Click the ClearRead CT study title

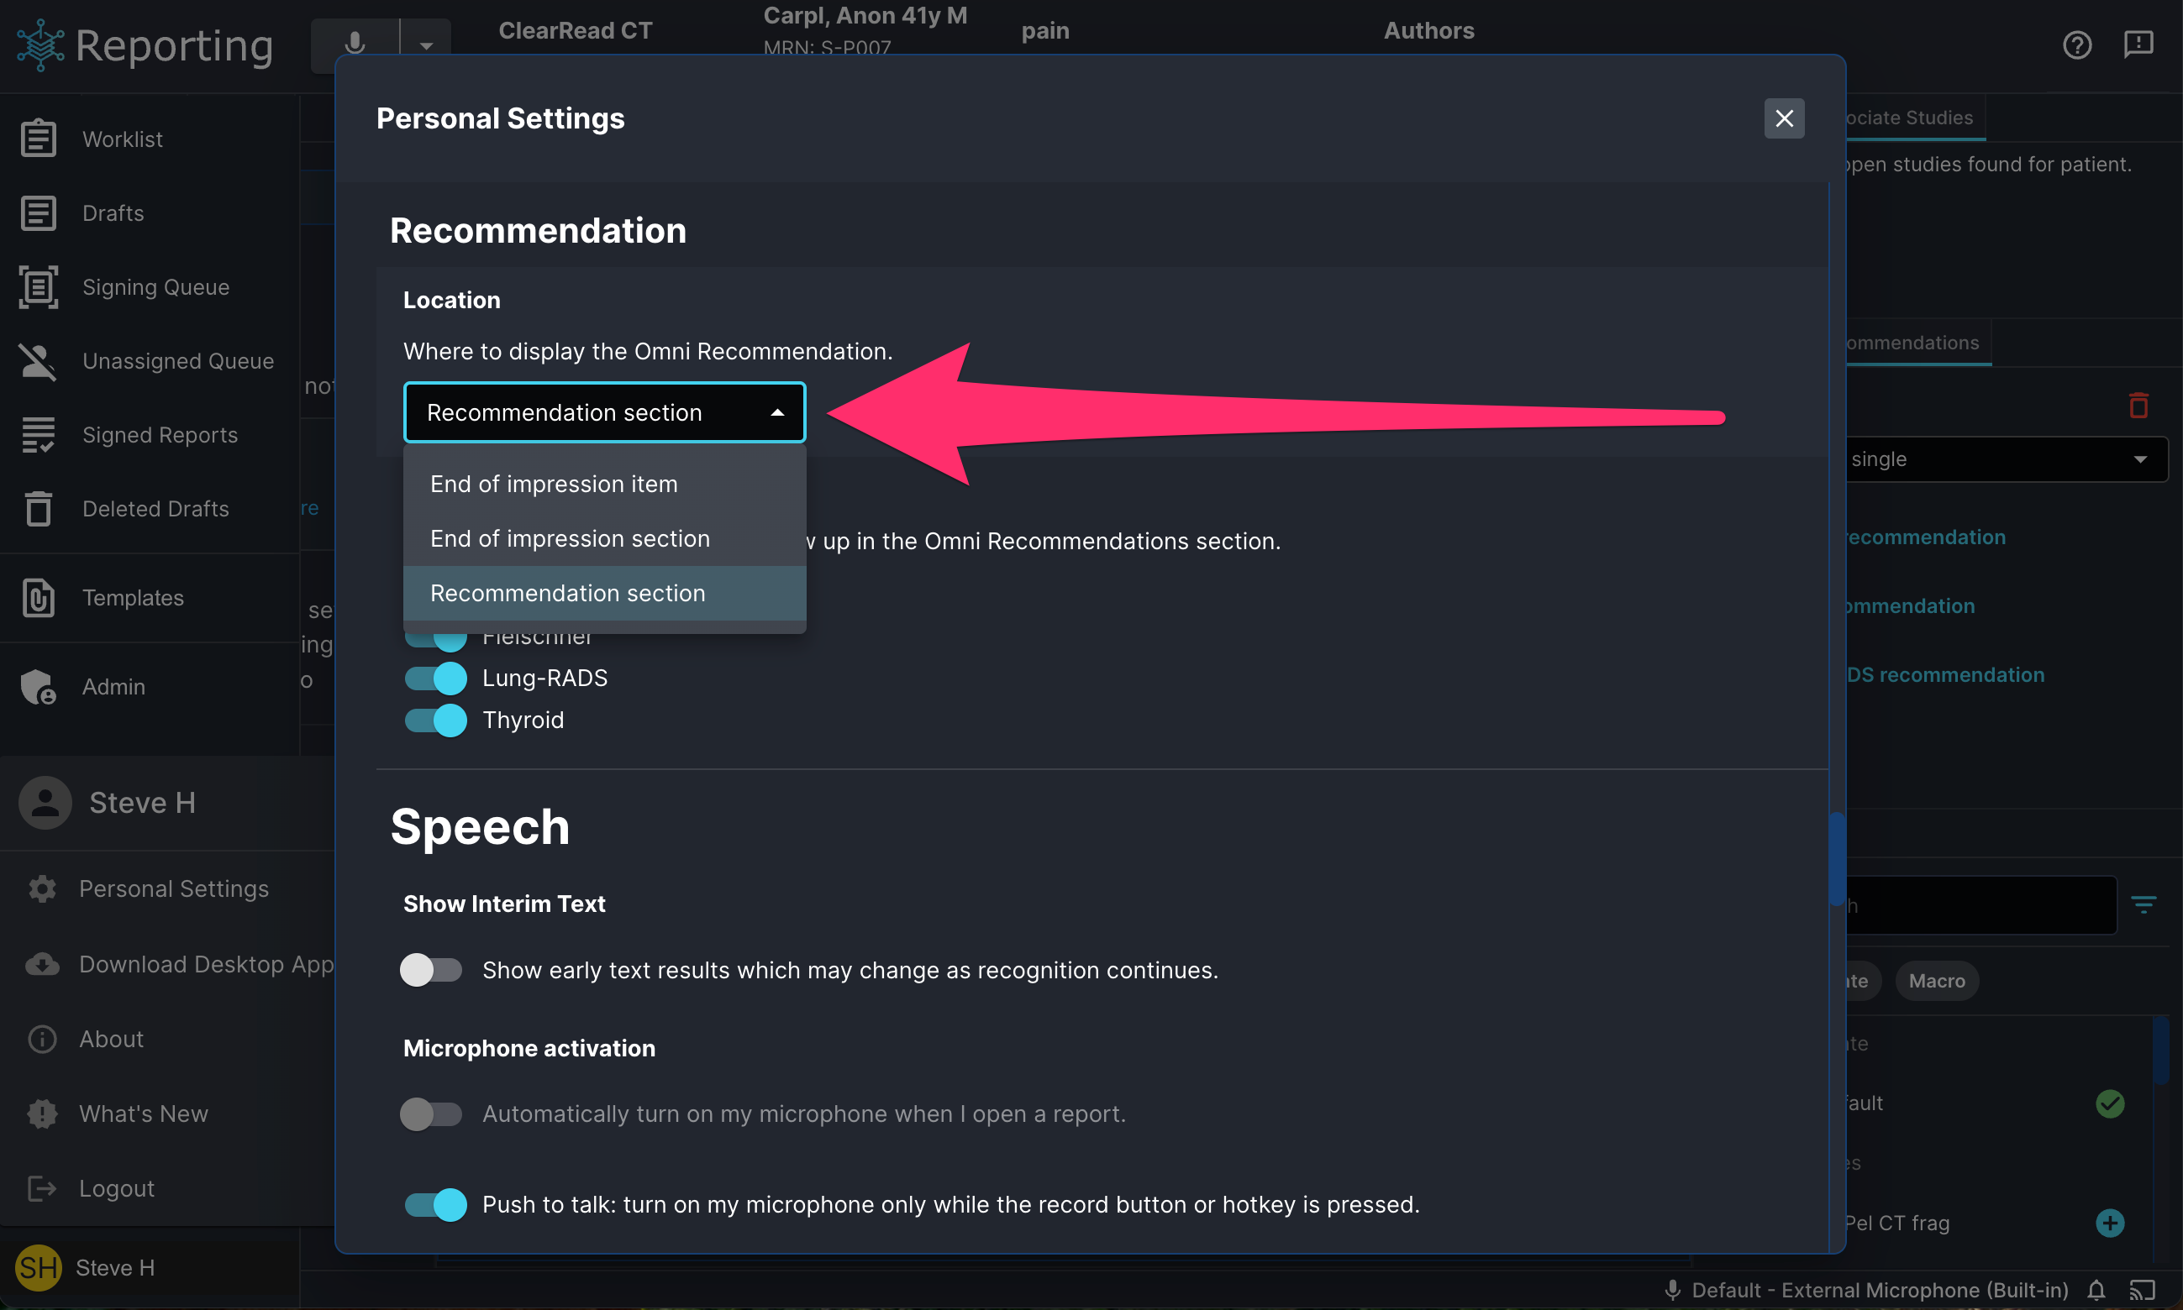(x=575, y=30)
